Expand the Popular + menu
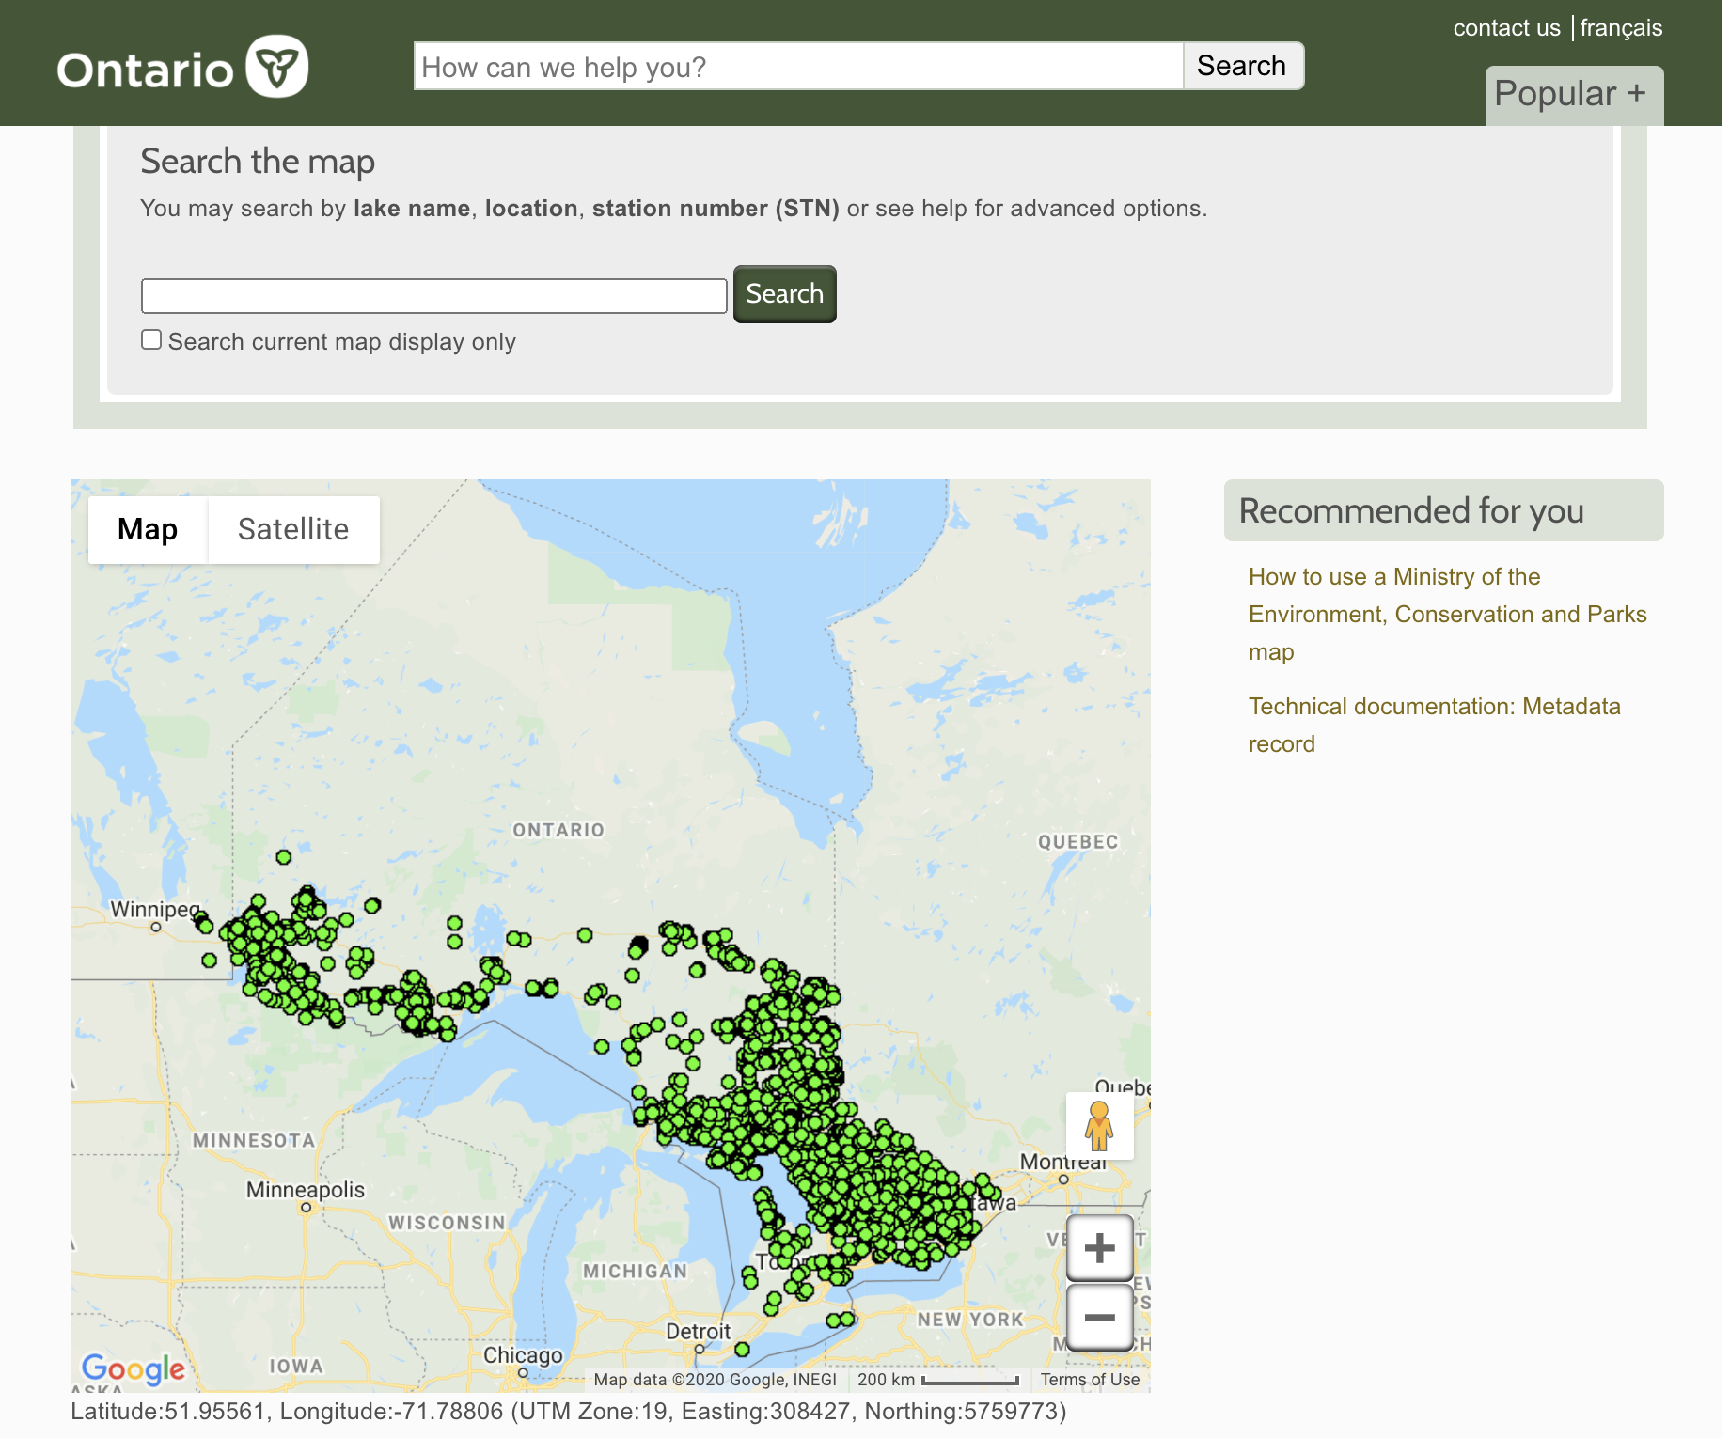The height and width of the screenshot is (1438, 1730). tap(1573, 95)
